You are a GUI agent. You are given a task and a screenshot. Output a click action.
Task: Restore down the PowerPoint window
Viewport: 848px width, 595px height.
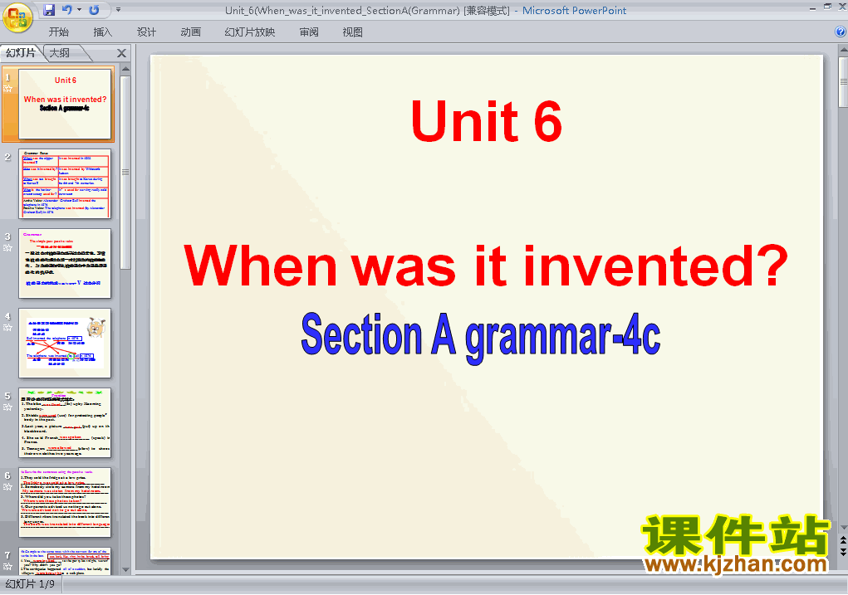pos(827,7)
